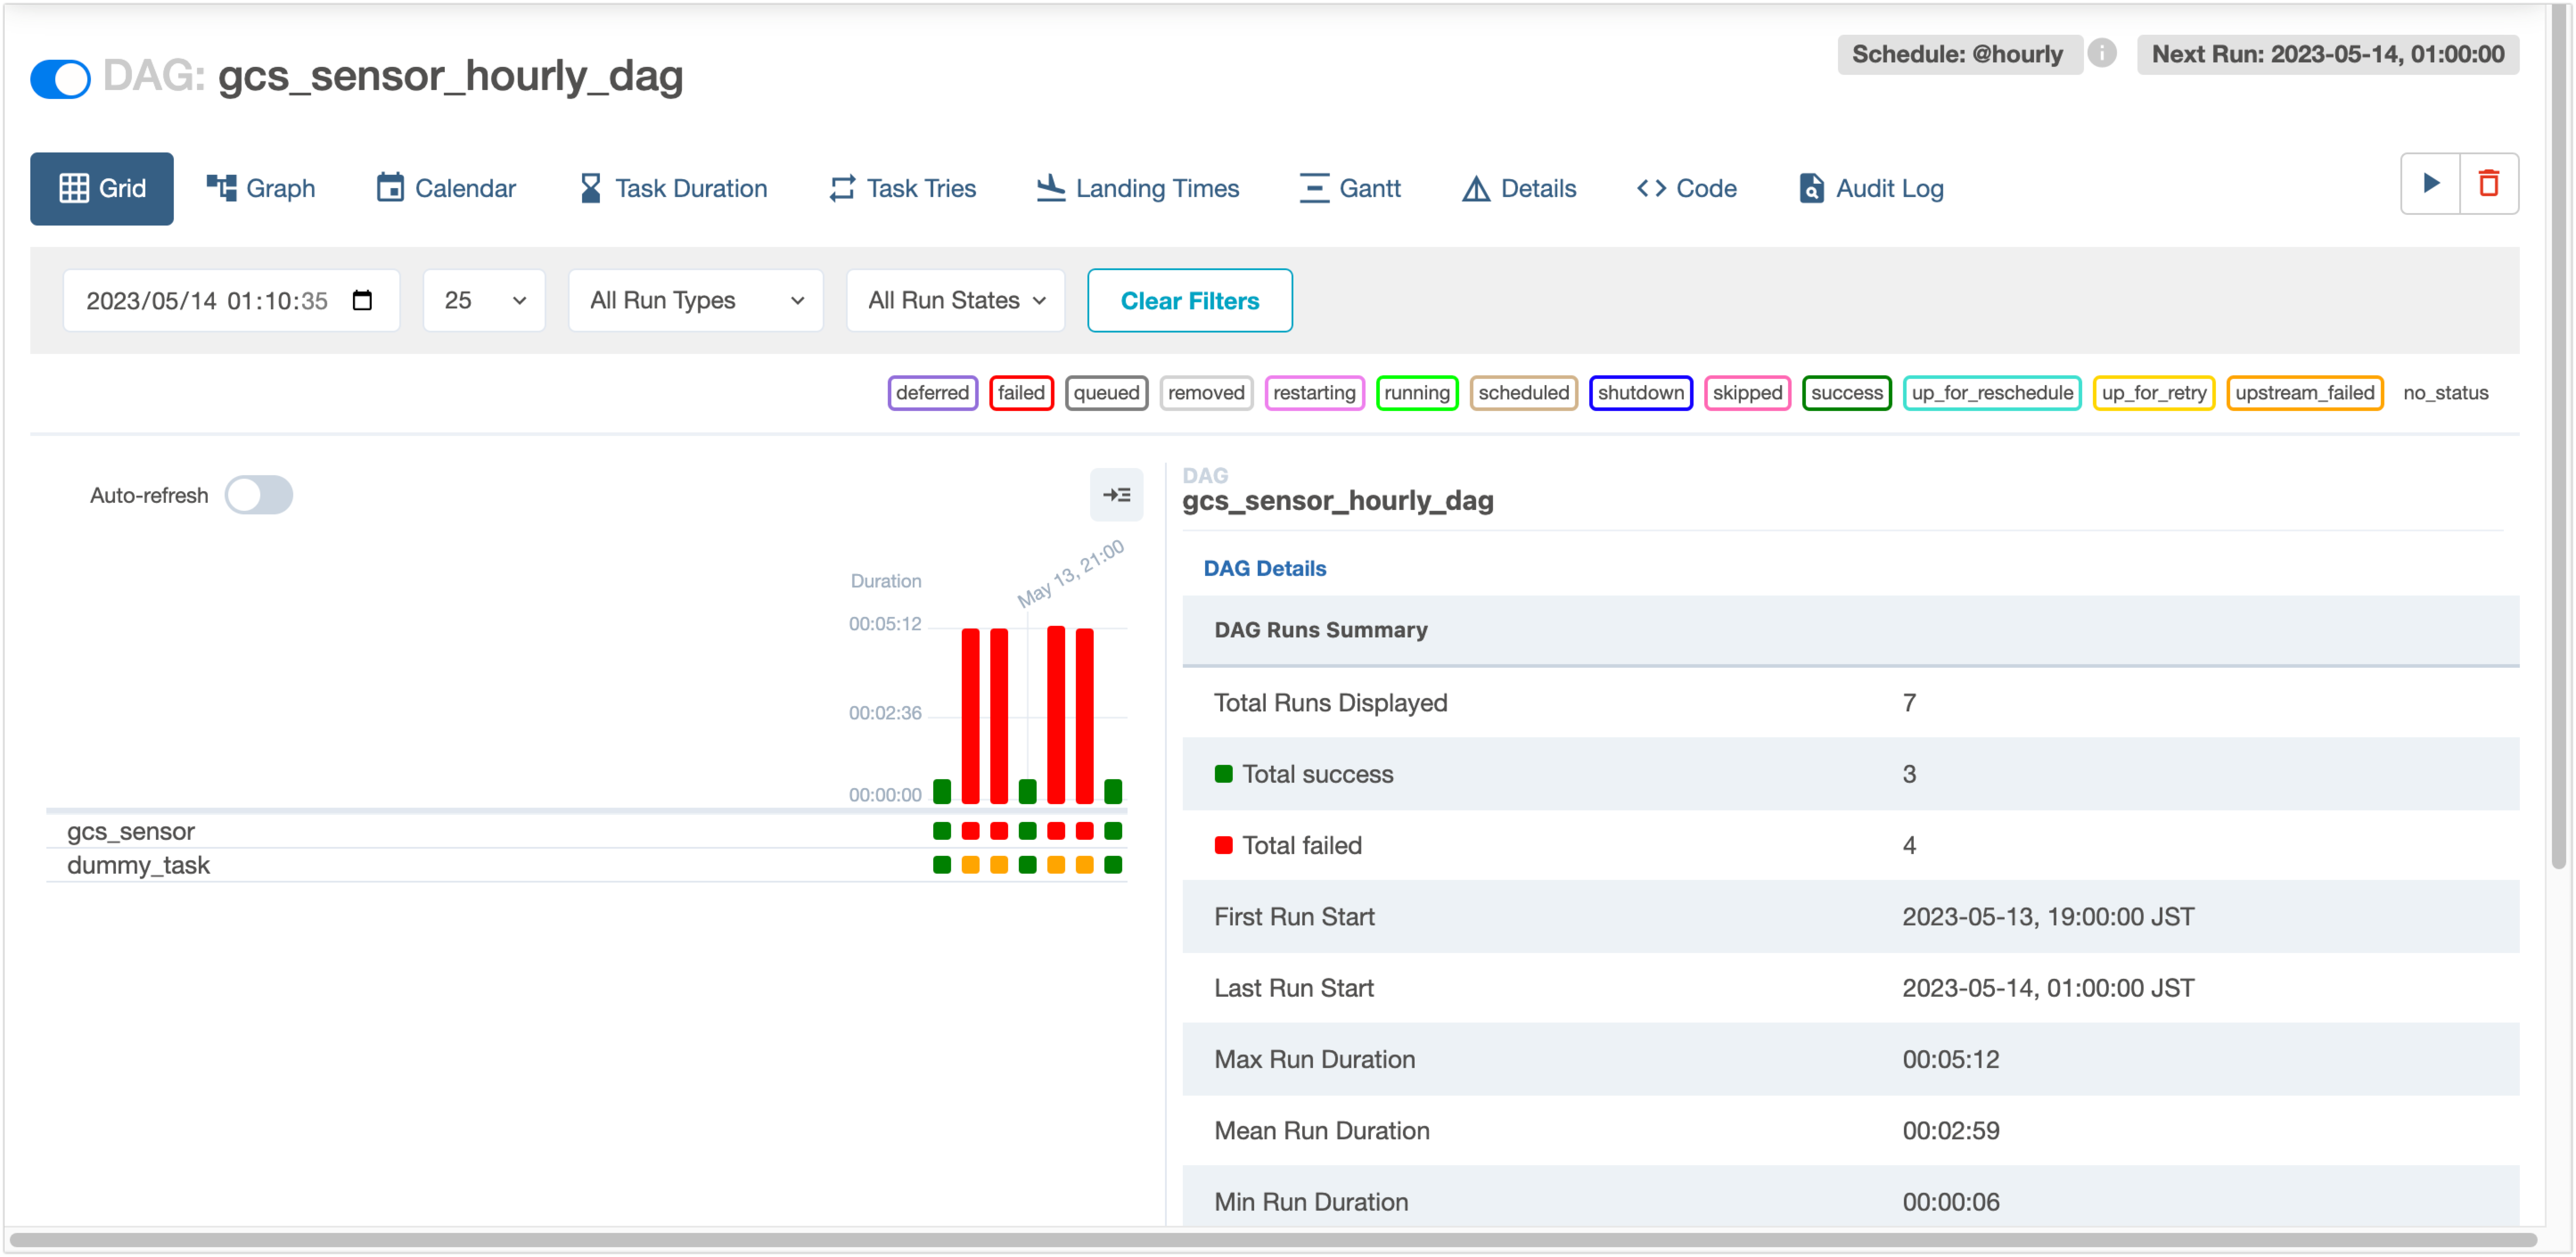The width and height of the screenshot is (2576, 1257).
Task: Click the last gcs_sensor task instance square
Action: click(x=1113, y=831)
